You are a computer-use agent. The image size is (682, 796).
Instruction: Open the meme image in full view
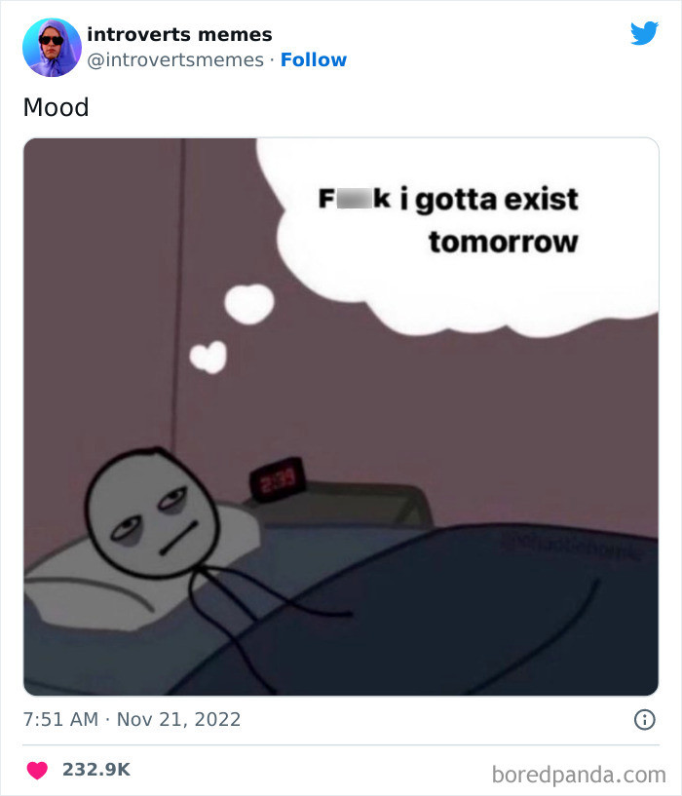coord(341,414)
